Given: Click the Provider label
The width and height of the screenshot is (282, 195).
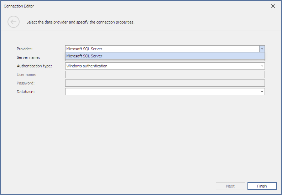Looking at the screenshot, I should point(25,49).
